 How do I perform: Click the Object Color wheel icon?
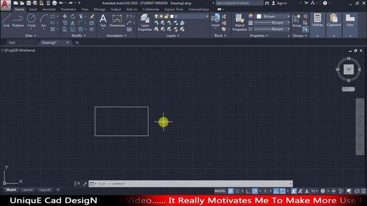pyautogui.click(x=251, y=16)
